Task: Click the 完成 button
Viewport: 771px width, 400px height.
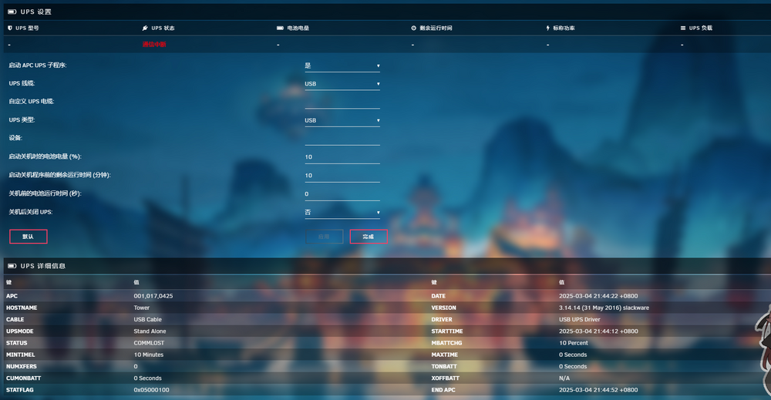Action: coord(369,237)
